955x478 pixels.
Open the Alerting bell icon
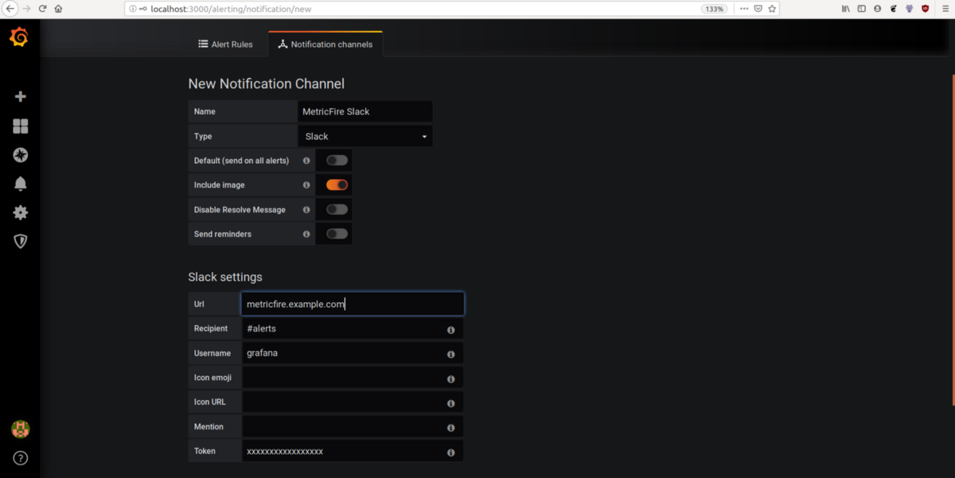tap(21, 184)
